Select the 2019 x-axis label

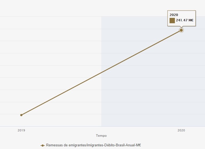tap(21, 130)
